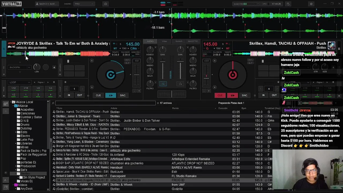343x193 pixels.
Task: Set loop OUT point on the left deck
Action: click(80, 95)
